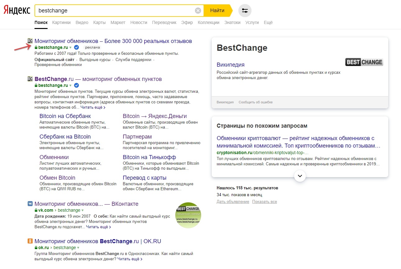Open dropdown arrow next to ok.ru bestchange

pyautogui.click(x=78, y=248)
